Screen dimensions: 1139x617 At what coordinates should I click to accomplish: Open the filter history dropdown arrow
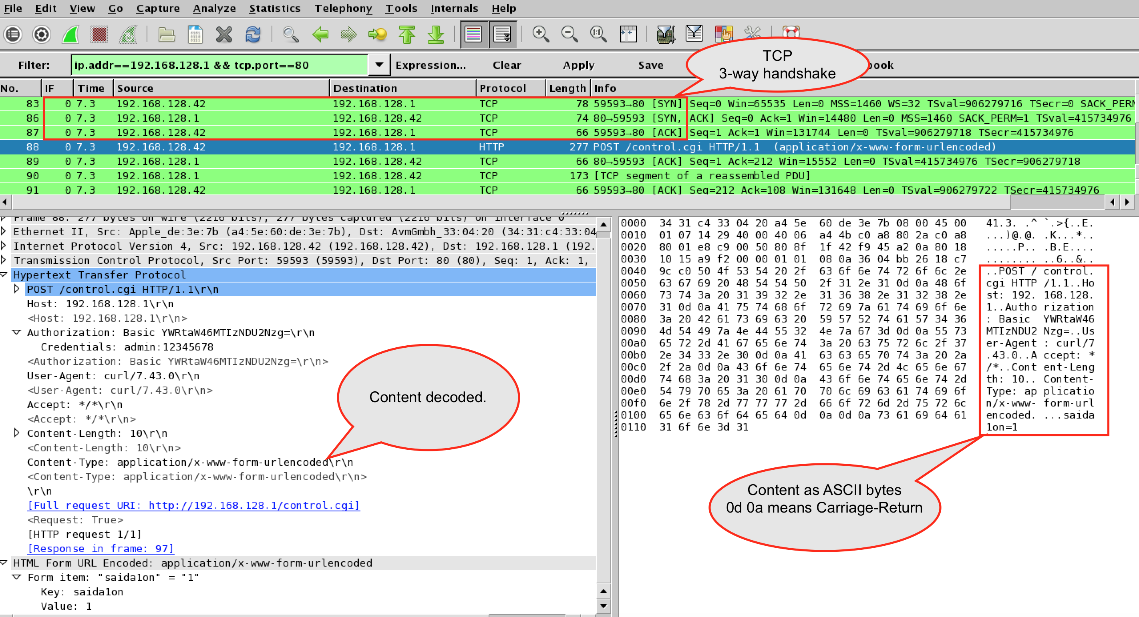click(x=379, y=65)
